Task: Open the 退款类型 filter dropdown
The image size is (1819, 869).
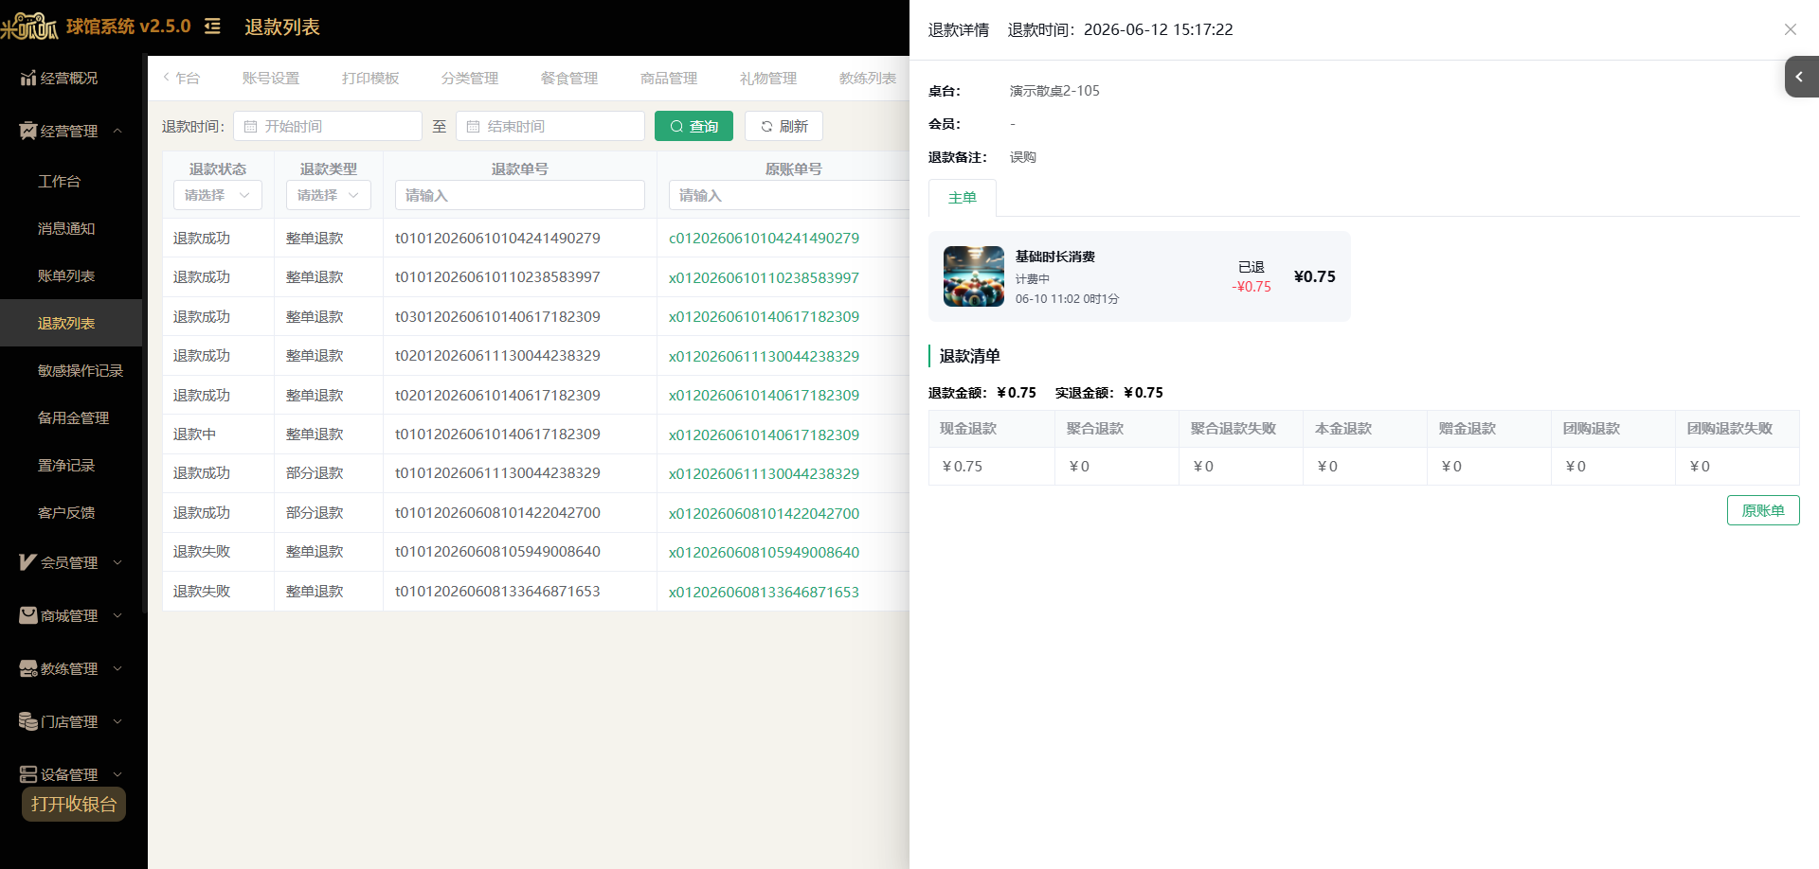Action: tap(329, 195)
